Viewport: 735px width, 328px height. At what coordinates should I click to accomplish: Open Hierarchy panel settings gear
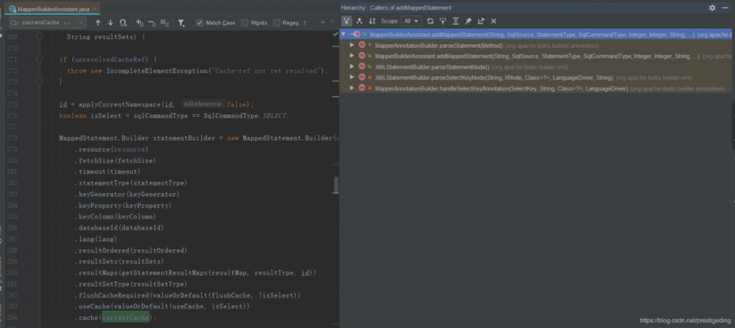coord(712,7)
